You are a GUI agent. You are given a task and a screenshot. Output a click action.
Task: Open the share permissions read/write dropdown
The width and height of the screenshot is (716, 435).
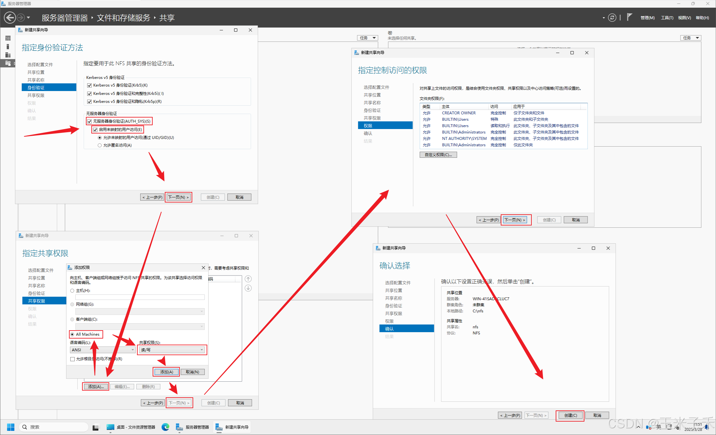(172, 350)
